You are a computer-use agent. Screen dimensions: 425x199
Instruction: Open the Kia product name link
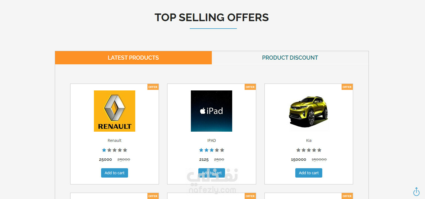[x=309, y=140]
